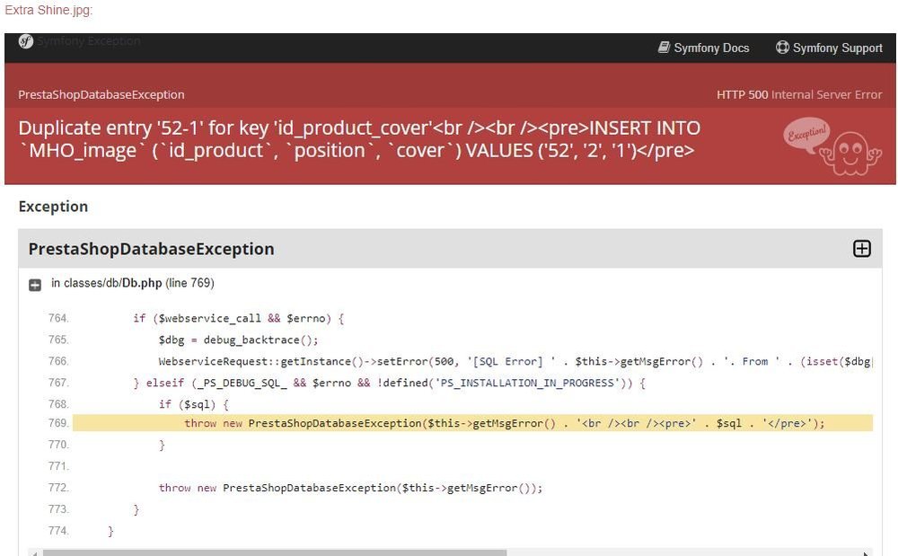Screen dimensions: 898x556
Task: Click the Extra Shine.jpg text
Action: 48,10
